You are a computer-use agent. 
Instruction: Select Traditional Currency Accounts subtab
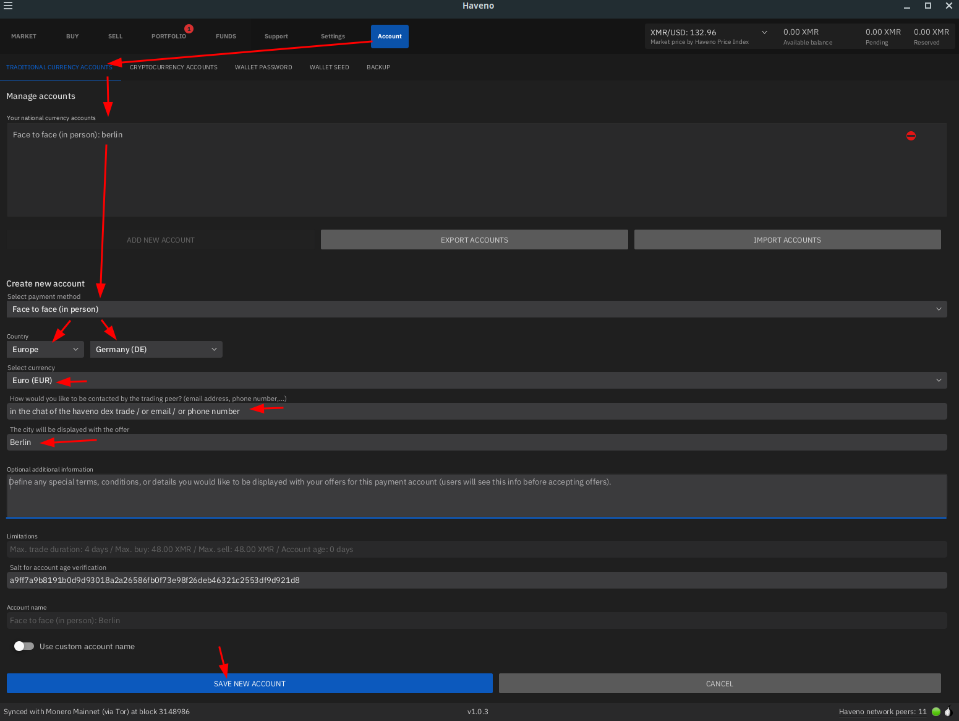[60, 67]
